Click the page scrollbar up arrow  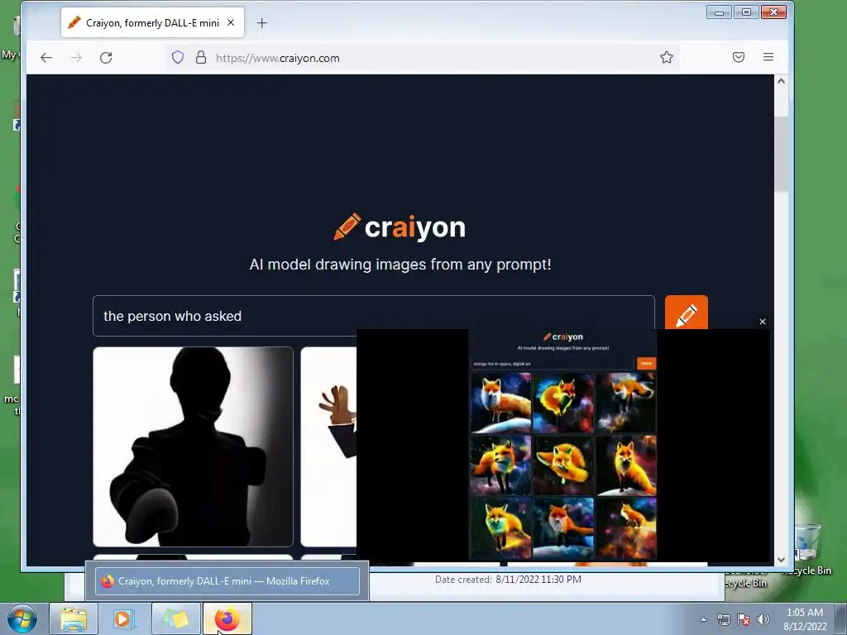point(781,81)
